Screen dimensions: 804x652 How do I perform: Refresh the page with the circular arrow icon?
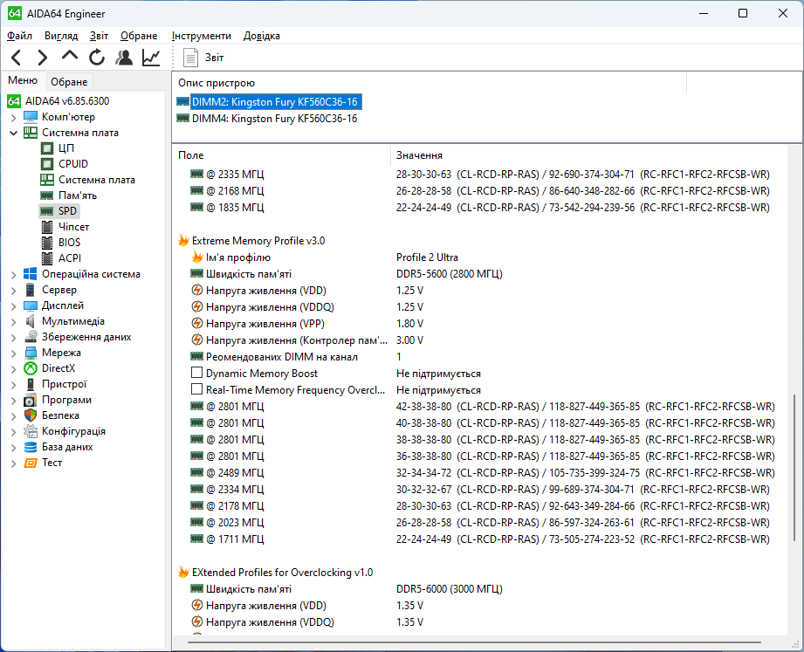96,58
